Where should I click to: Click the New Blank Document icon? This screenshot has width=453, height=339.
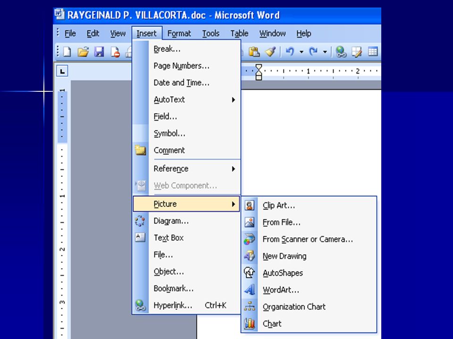[67, 52]
